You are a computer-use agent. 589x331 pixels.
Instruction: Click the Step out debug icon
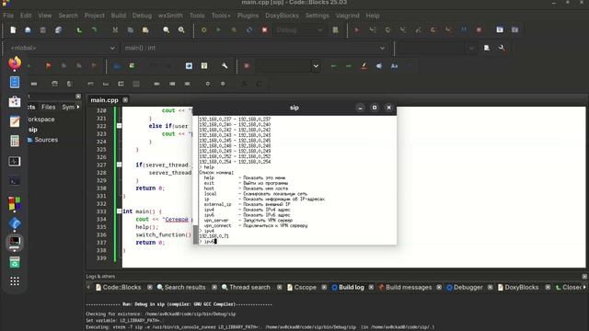pyautogui.click(x=418, y=30)
